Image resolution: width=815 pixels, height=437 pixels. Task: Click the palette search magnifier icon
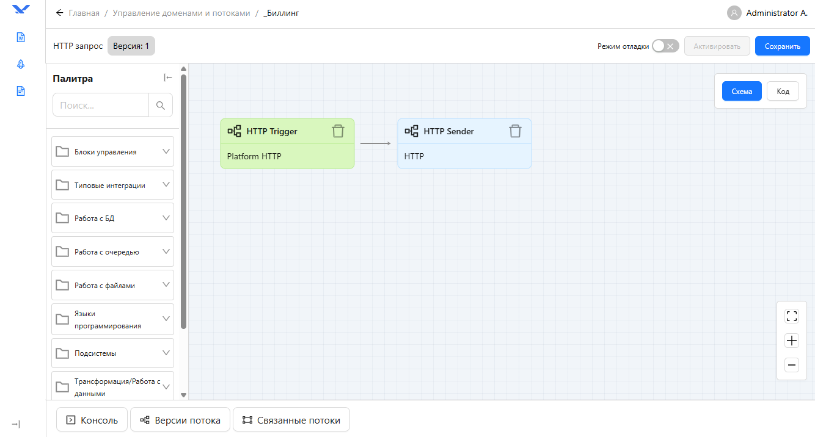point(161,105)
